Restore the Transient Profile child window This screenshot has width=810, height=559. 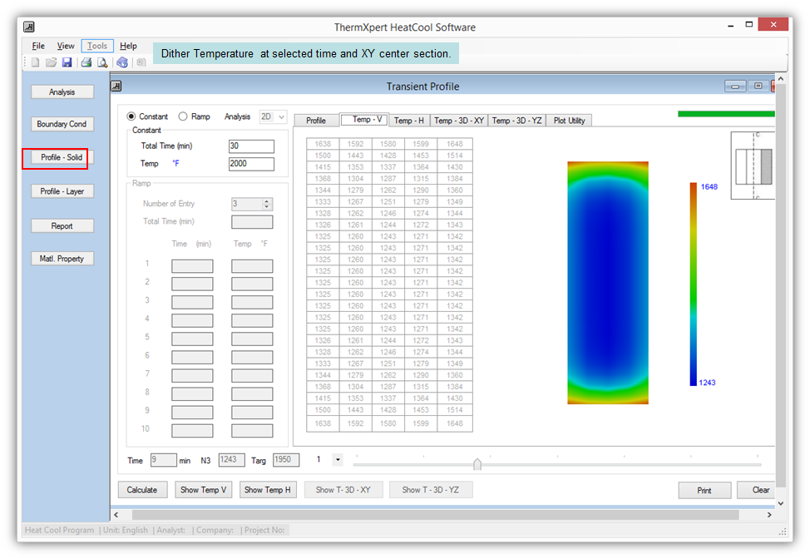pyautogui.click(x=758, y=87)
